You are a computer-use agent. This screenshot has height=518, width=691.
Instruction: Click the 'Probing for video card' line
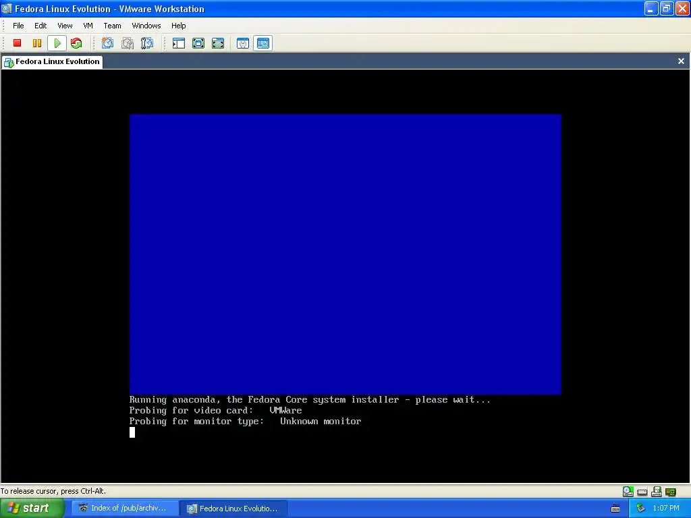pos(215,411)
